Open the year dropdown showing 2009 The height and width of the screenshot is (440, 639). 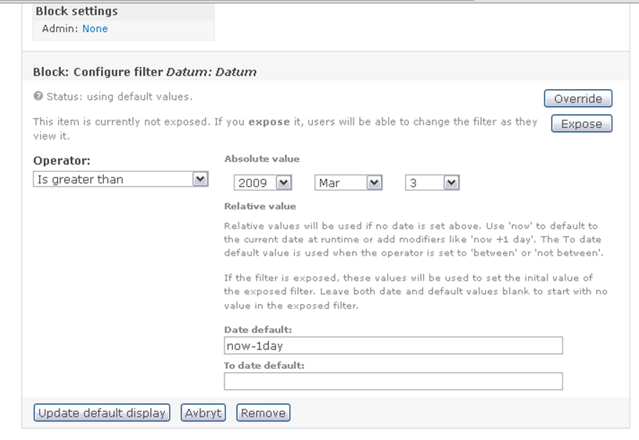click(263, 183)
